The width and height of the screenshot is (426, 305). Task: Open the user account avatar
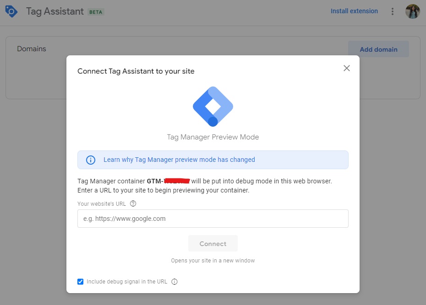click(412, 11)
